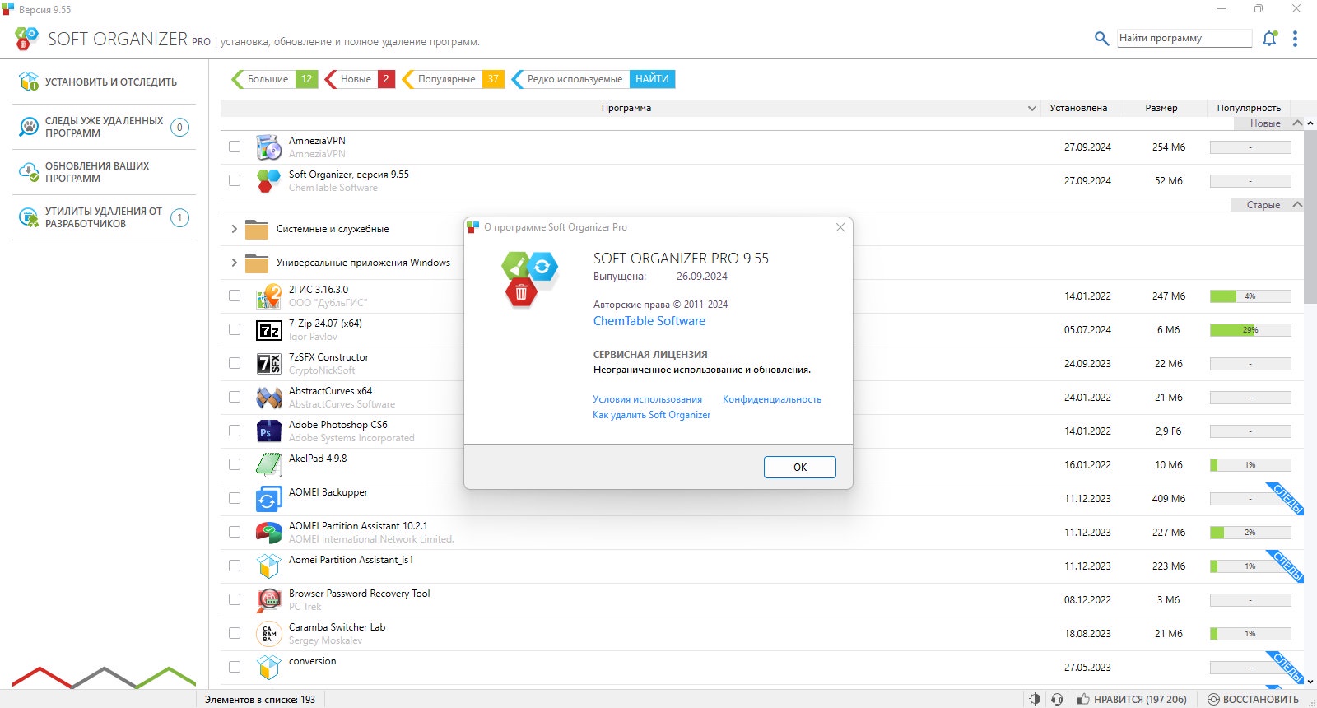Click the paw icon for removed program traces
Image resolution: width=1317 pixels, height=708 pixels.
point(29,127)
